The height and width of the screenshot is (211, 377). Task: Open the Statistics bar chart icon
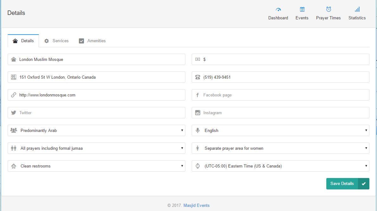click(x=357, y=10)
